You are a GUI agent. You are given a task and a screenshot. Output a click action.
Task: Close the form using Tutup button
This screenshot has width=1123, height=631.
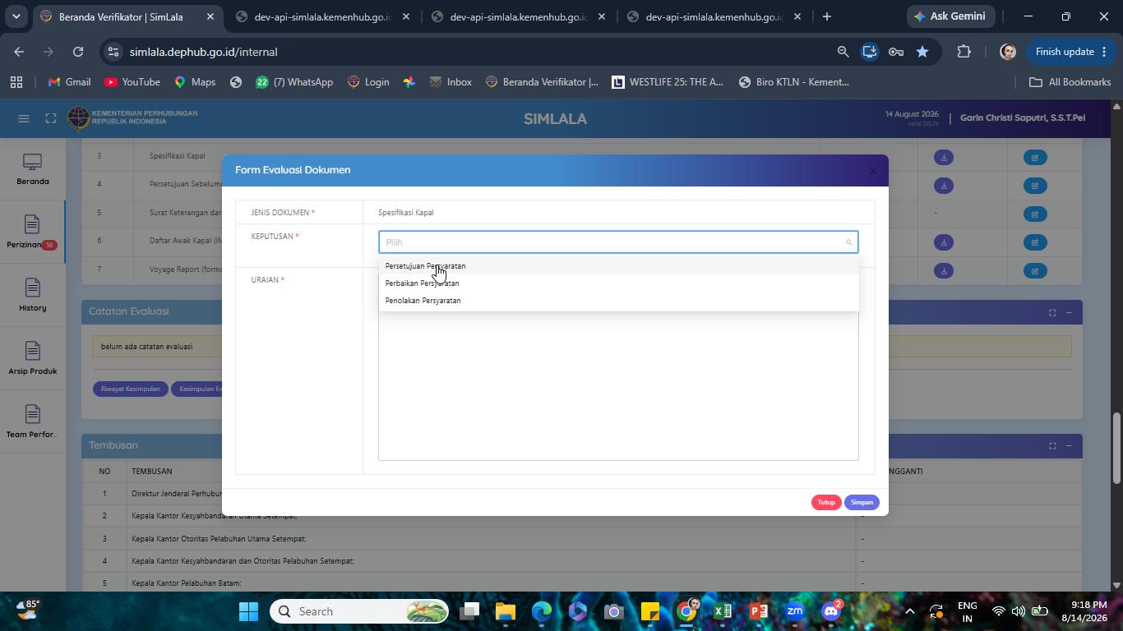pos(826,502)
